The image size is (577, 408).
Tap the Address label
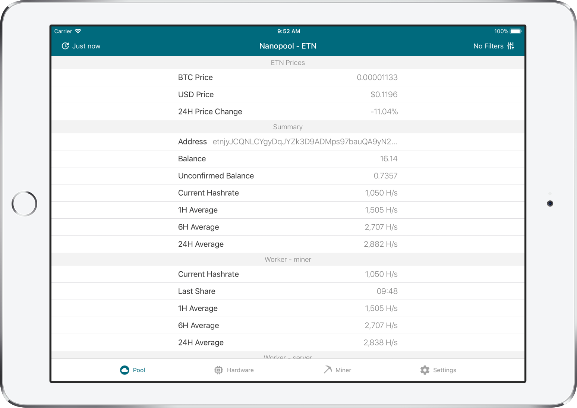(x=192, y=142)
